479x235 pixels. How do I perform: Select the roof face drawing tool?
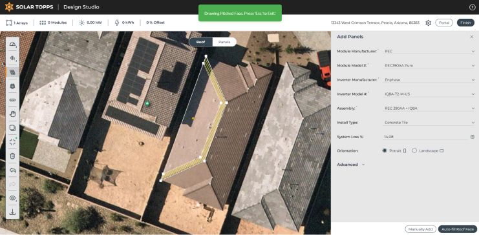pos(12,45)
